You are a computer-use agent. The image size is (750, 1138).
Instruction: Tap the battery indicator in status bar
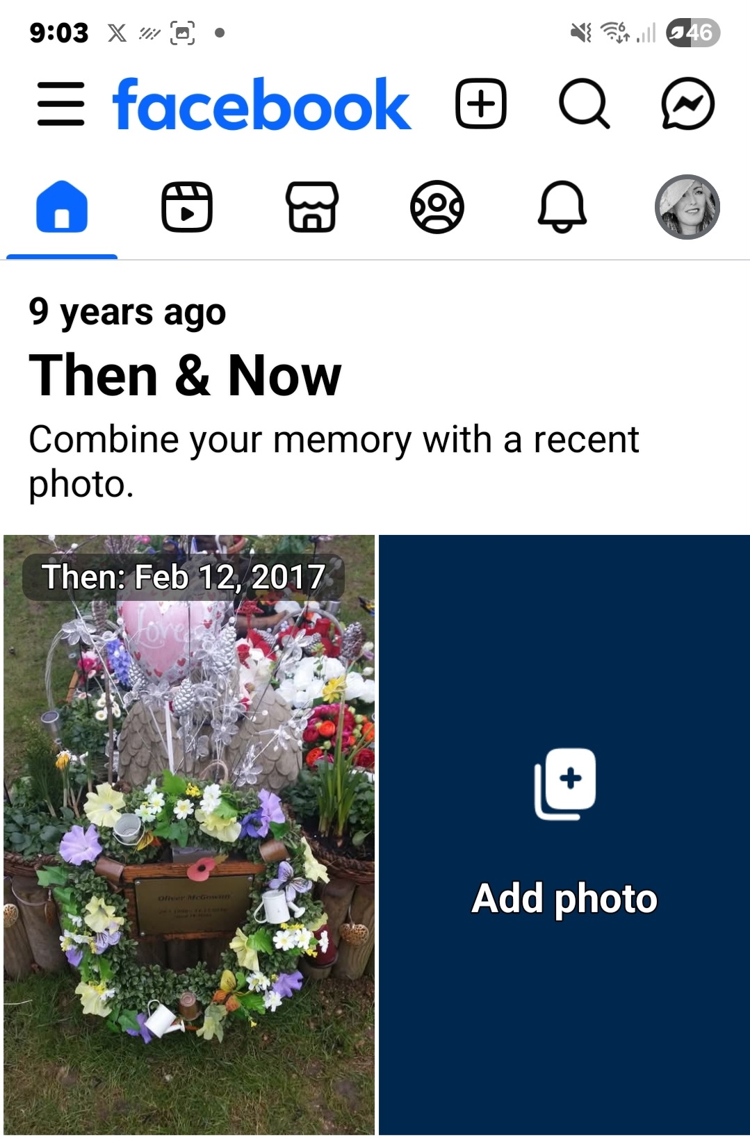pyautogui.click(x=693, y=33)
